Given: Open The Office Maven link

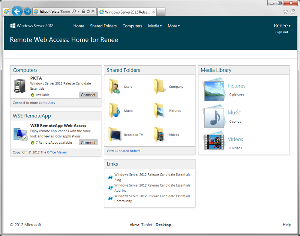Looking at the screenshot, I should coord(54,152).
